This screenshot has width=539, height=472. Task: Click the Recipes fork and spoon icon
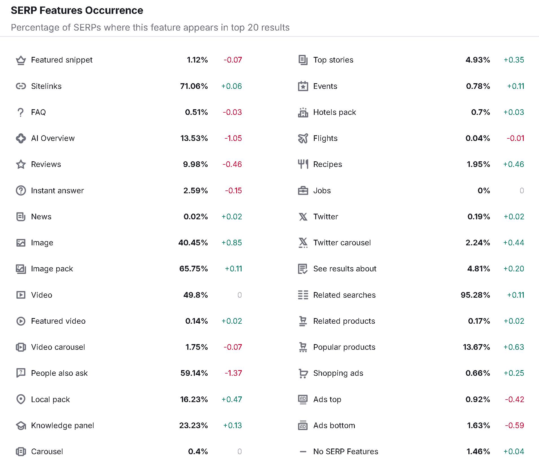click(303, 164)
